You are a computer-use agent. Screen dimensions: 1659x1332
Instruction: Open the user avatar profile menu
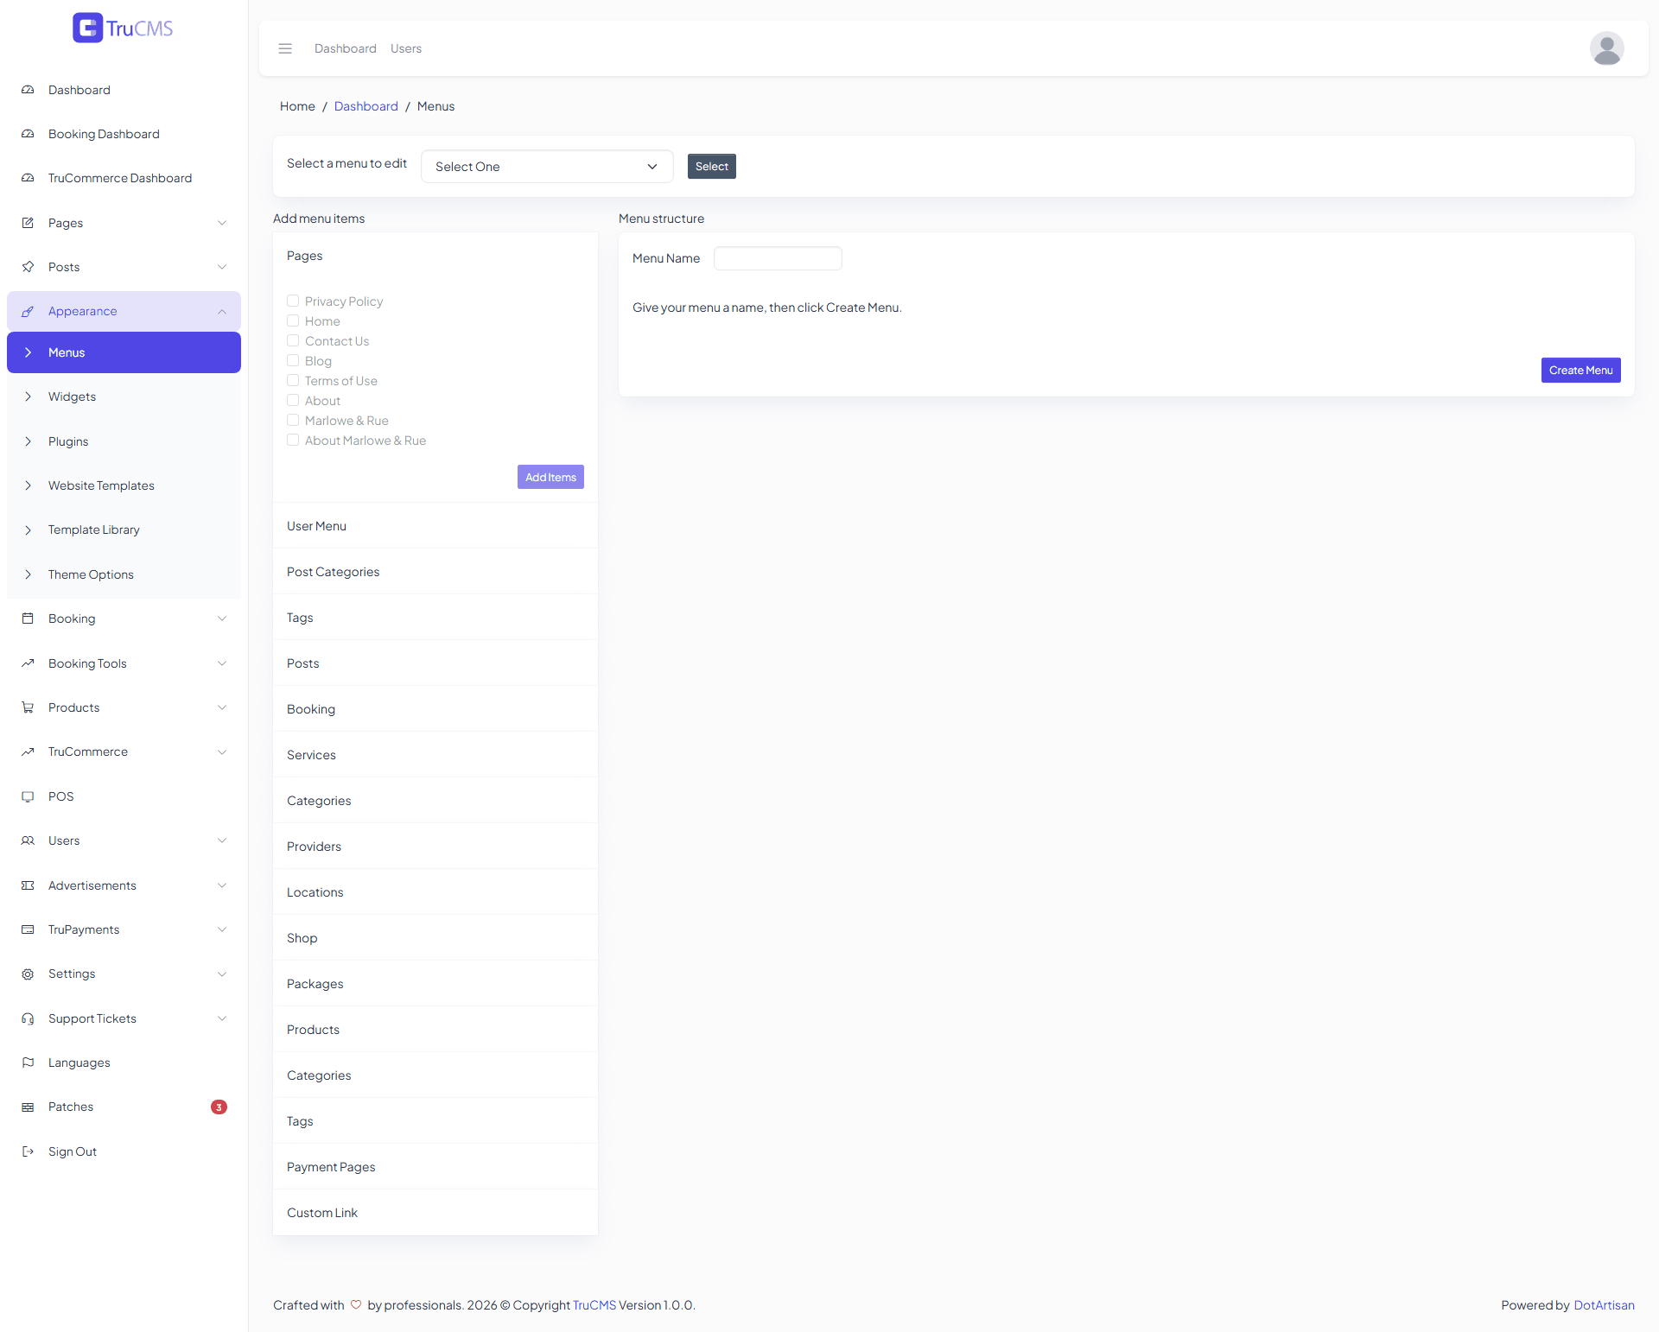[1606, 48]
